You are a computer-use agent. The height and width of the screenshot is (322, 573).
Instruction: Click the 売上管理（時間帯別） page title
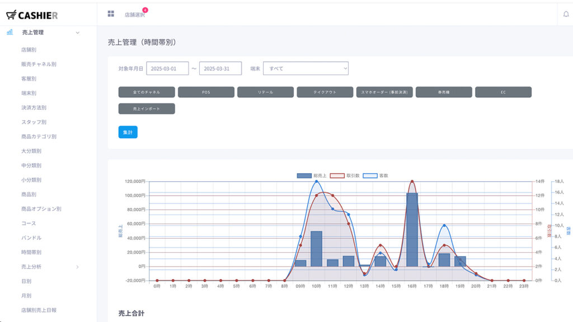point(142,42)
